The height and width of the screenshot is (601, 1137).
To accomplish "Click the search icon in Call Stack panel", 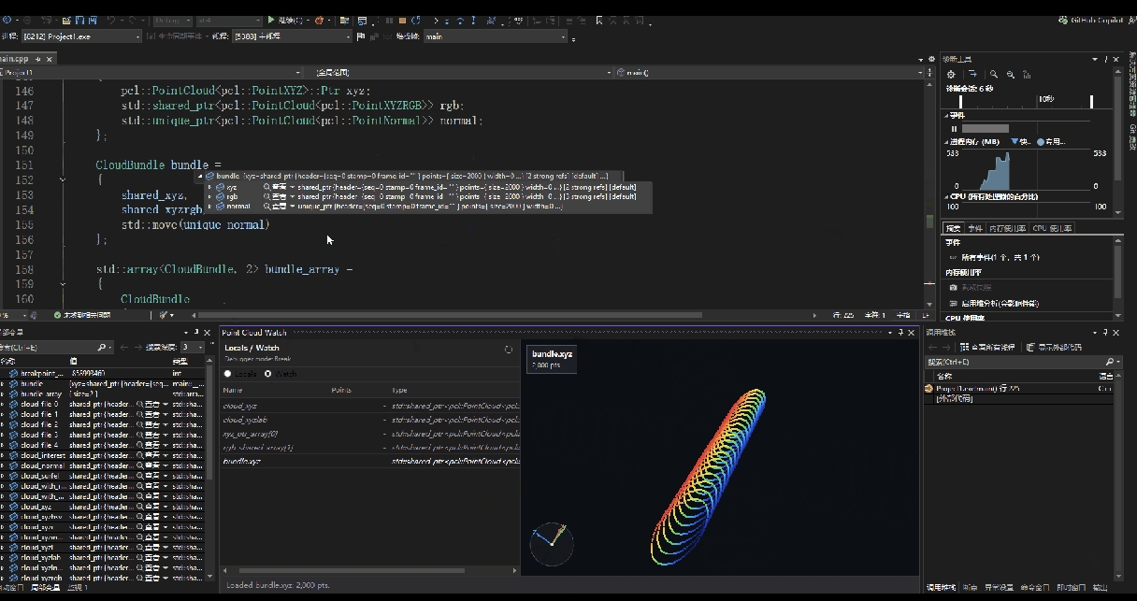I will tap(1109, 362).
